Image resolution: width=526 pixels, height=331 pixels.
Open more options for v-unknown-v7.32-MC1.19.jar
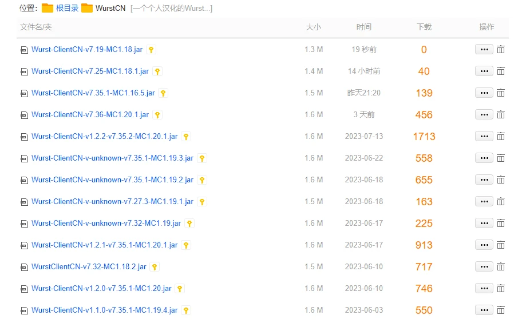484,224
